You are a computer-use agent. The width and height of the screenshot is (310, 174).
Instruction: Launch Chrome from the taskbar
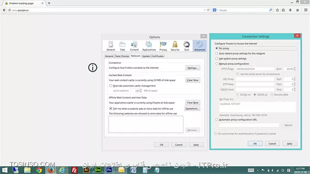(39, 170)
